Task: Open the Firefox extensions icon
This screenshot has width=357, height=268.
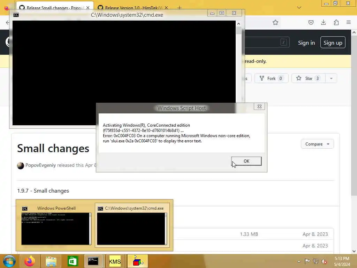Action: point(336,22)
